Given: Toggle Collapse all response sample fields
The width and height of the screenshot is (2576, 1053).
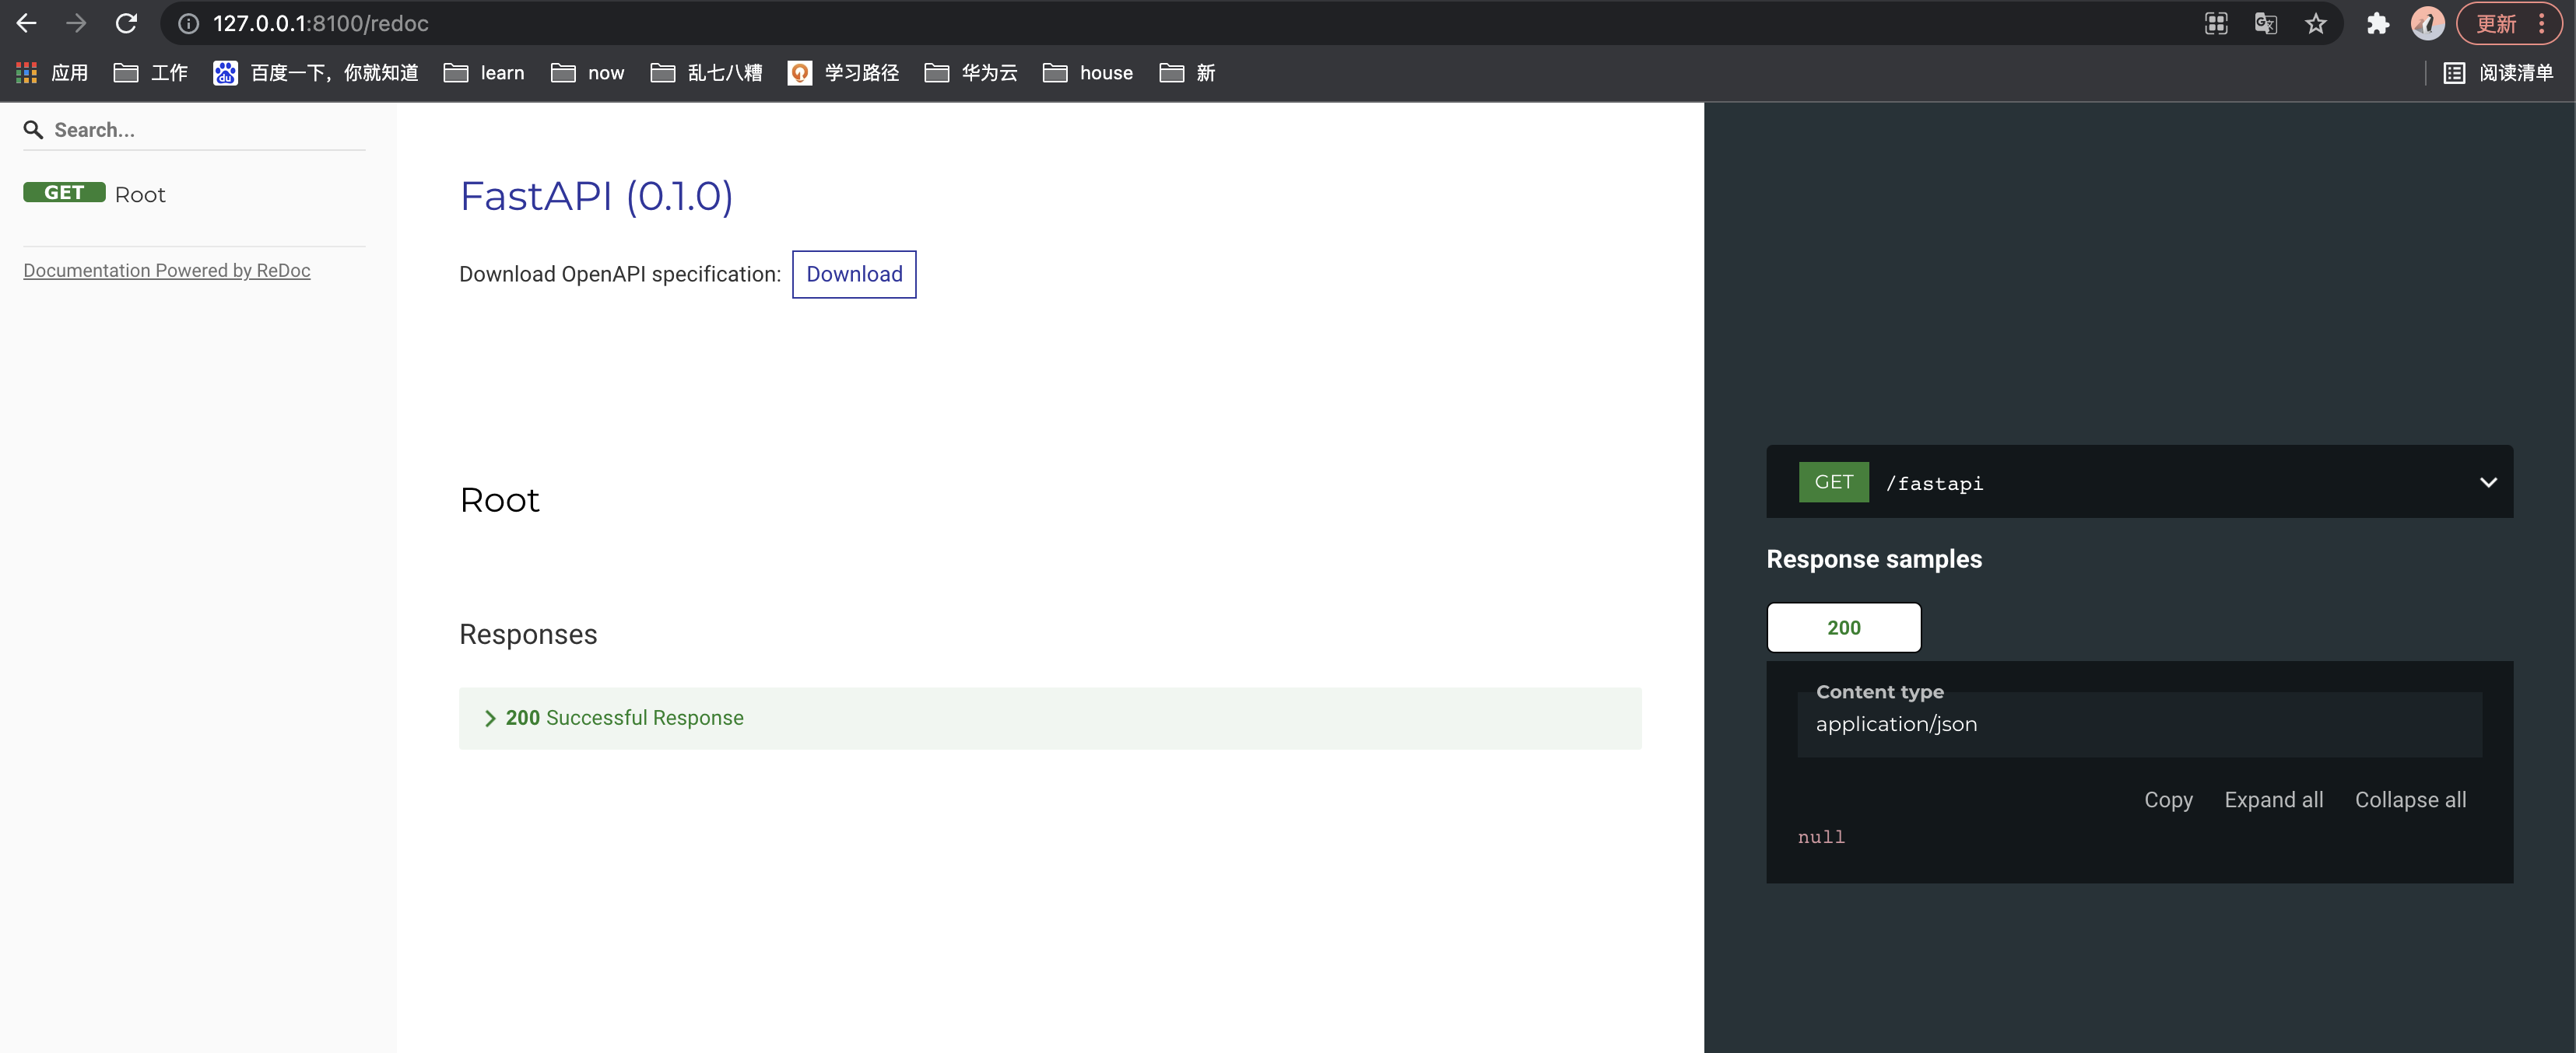Looking at the screenshot, I should (x=2410, y=800).
